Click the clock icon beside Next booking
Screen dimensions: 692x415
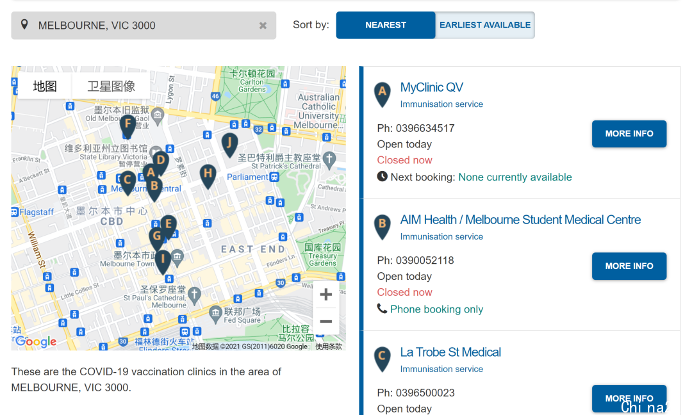coord(382,176)
